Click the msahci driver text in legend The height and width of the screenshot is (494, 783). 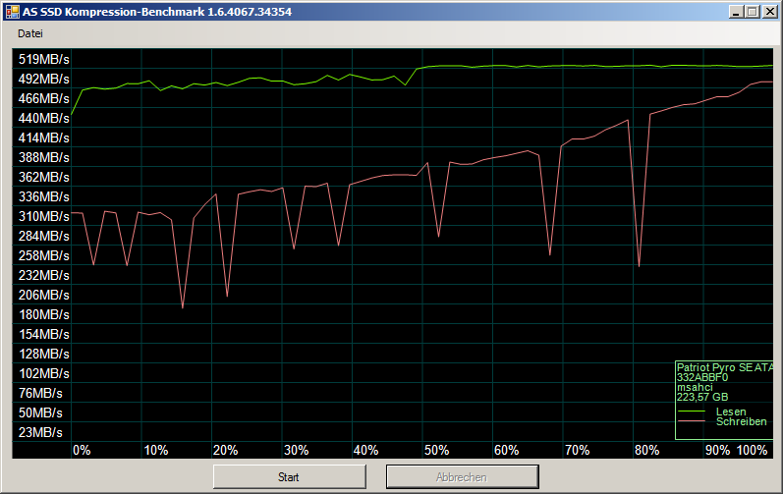click(695, 387)
